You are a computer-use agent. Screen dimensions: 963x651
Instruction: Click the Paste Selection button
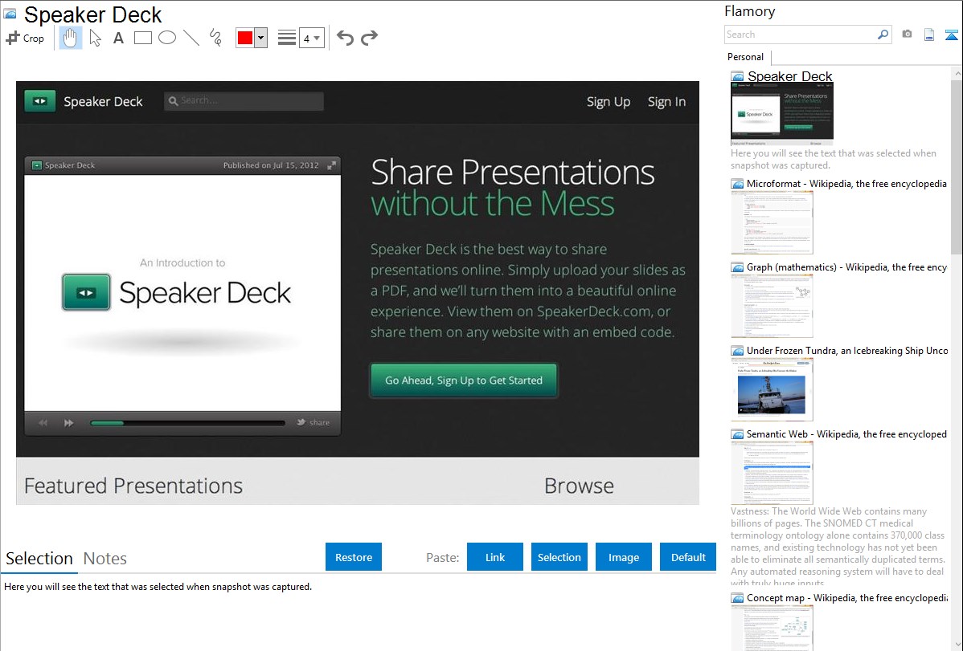pos(559,557)
